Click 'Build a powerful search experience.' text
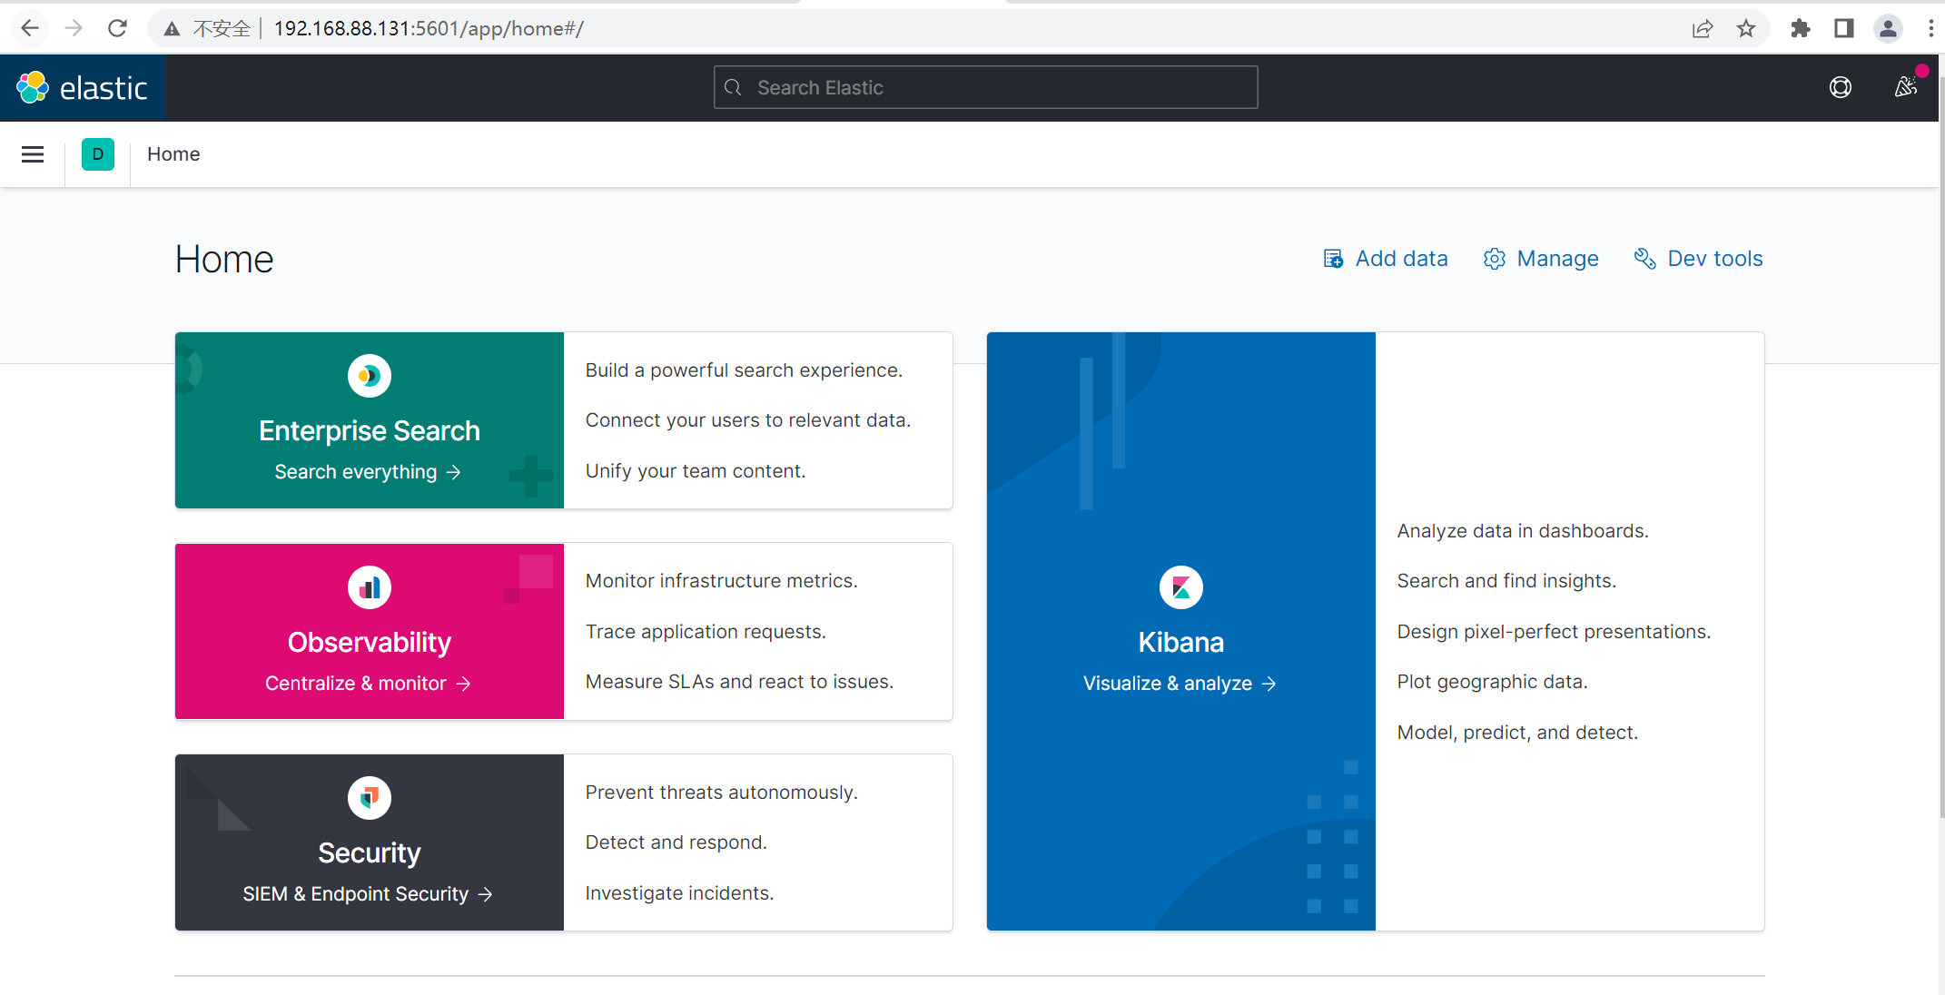 [x=745, y=370]
